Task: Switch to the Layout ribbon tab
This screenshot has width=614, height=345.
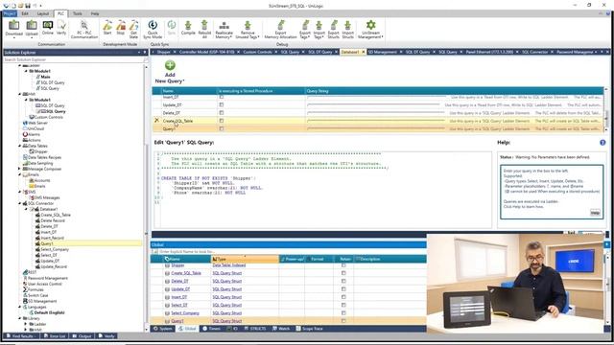Action: pyautogui.click(x=43, y=13)
